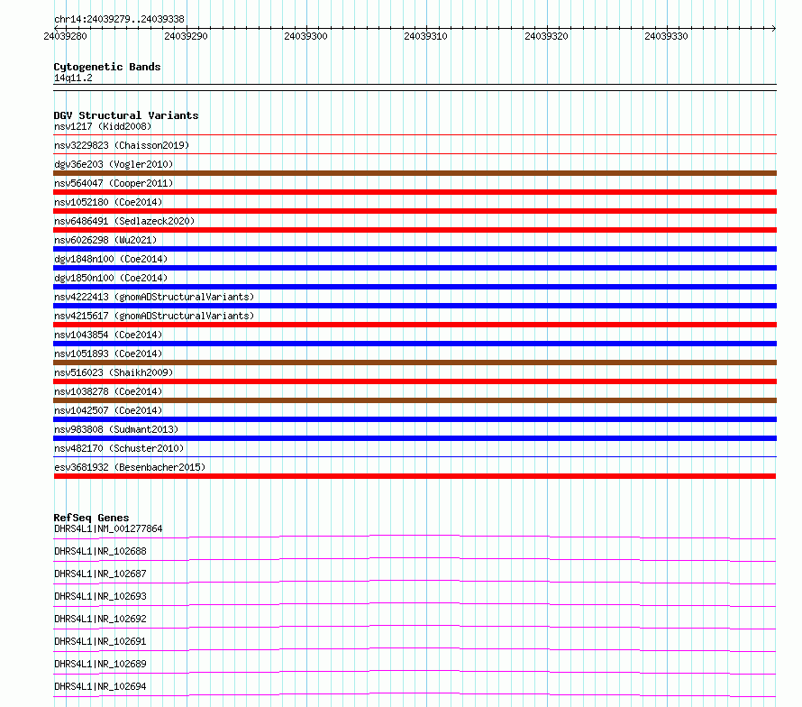This screenshot has width=802, height=707.
Task: Open variant nsv6026298 (Wu2021)
Action: click(x=105, y=240)
